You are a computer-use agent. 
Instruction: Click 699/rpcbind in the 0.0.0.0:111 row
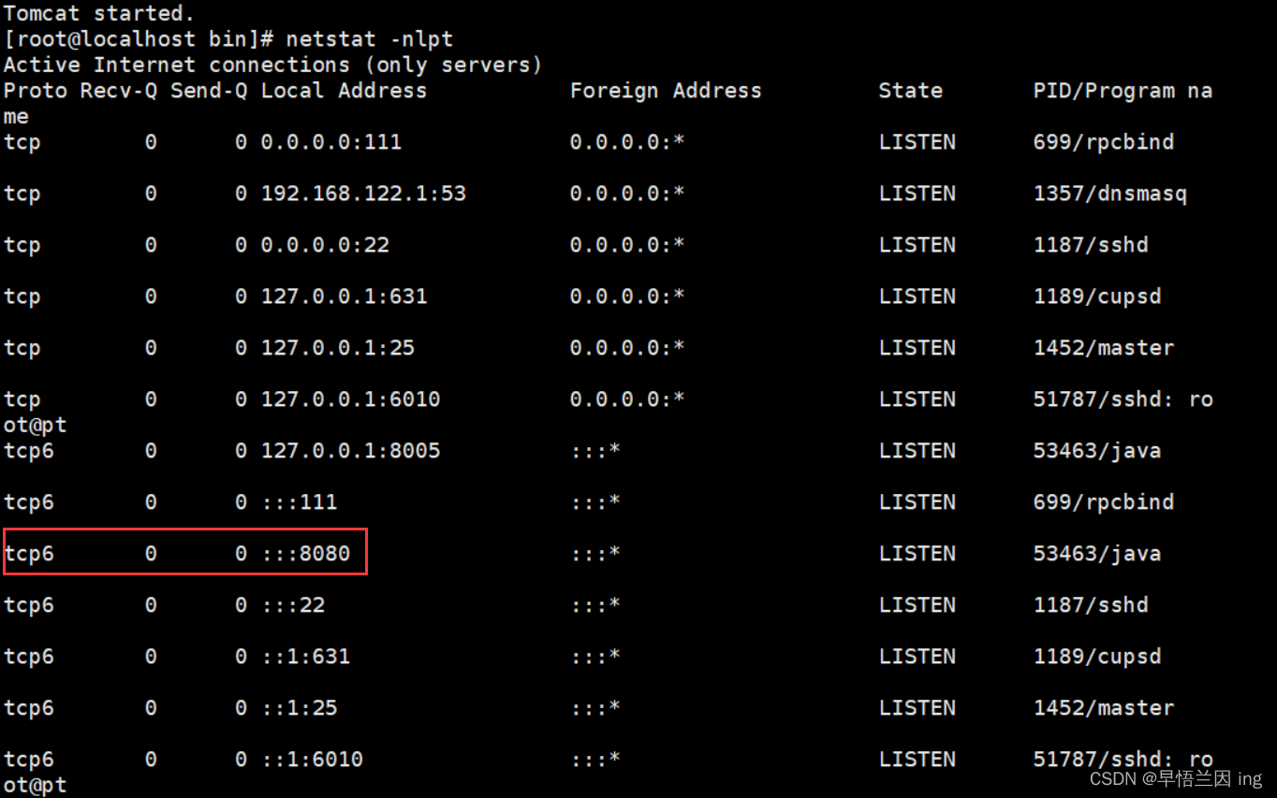click(x=1103, y=142)
